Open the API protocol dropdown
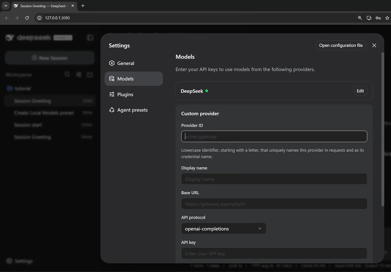This screenshot has width=391, height=272. [224, 228]
